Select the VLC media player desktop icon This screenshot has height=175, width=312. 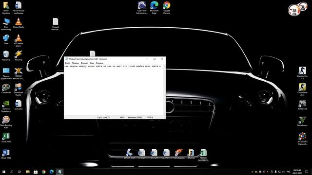(19, 40)
